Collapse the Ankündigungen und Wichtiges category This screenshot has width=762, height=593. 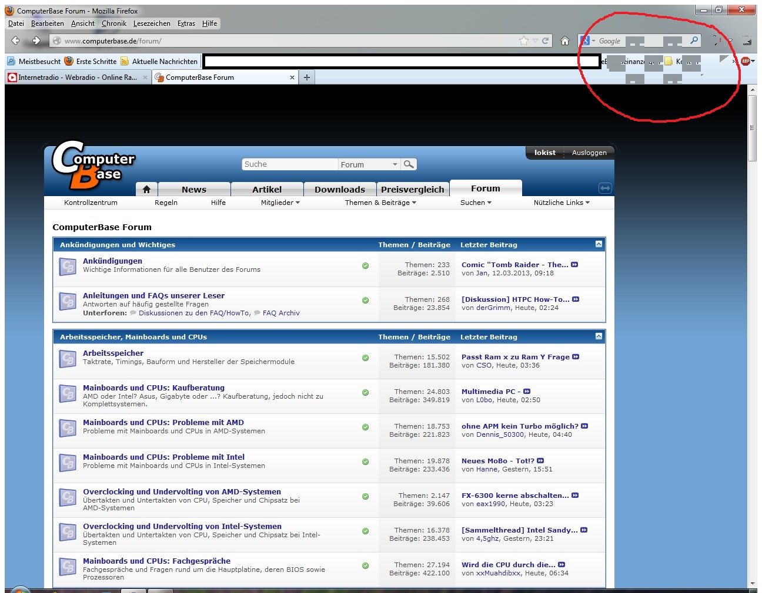point(599,244)
